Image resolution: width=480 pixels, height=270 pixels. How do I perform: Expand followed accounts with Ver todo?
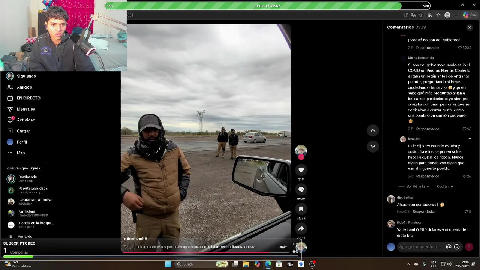coord(25,237)
